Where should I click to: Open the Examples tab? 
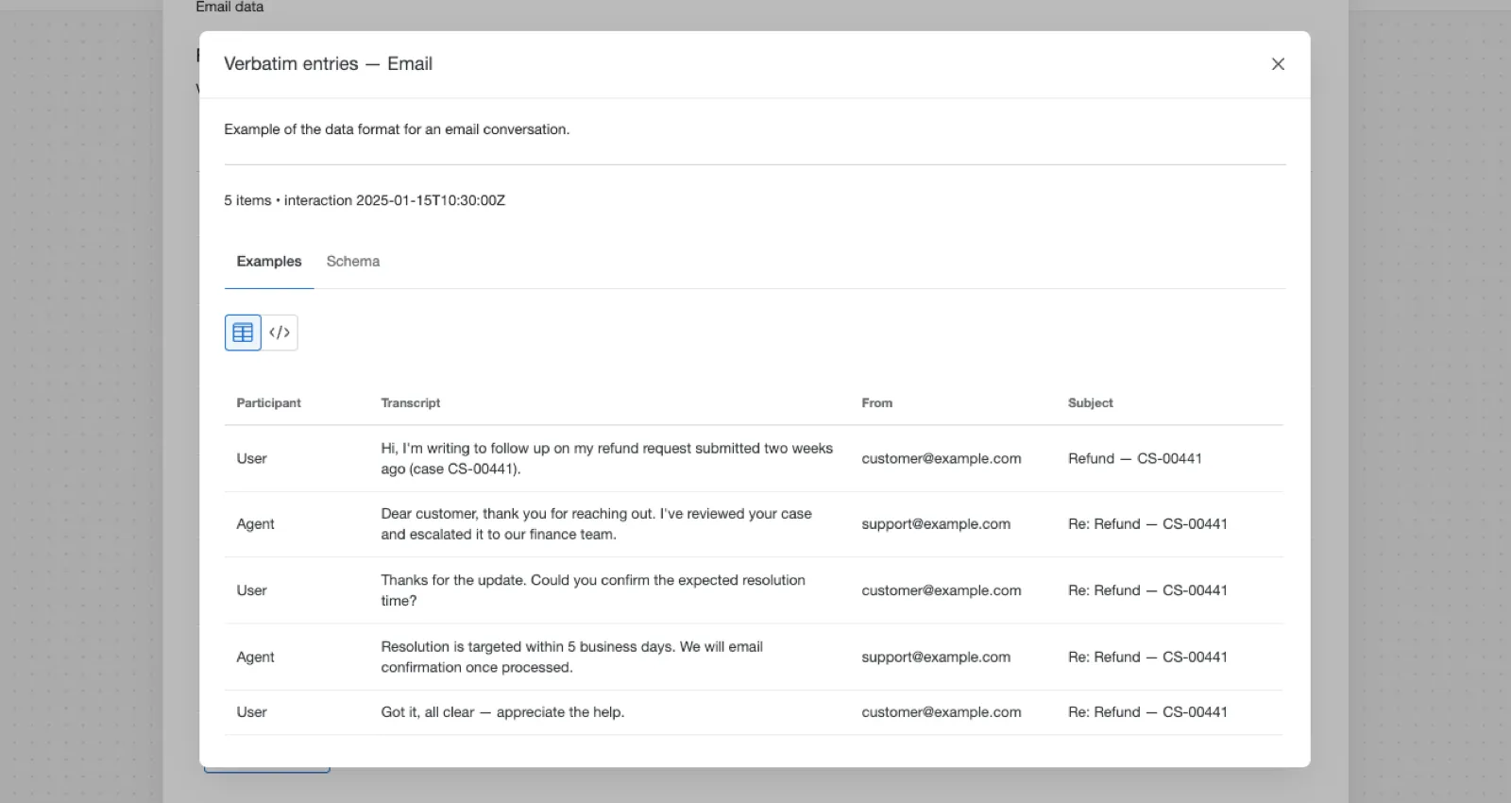(x=269, y=262)
